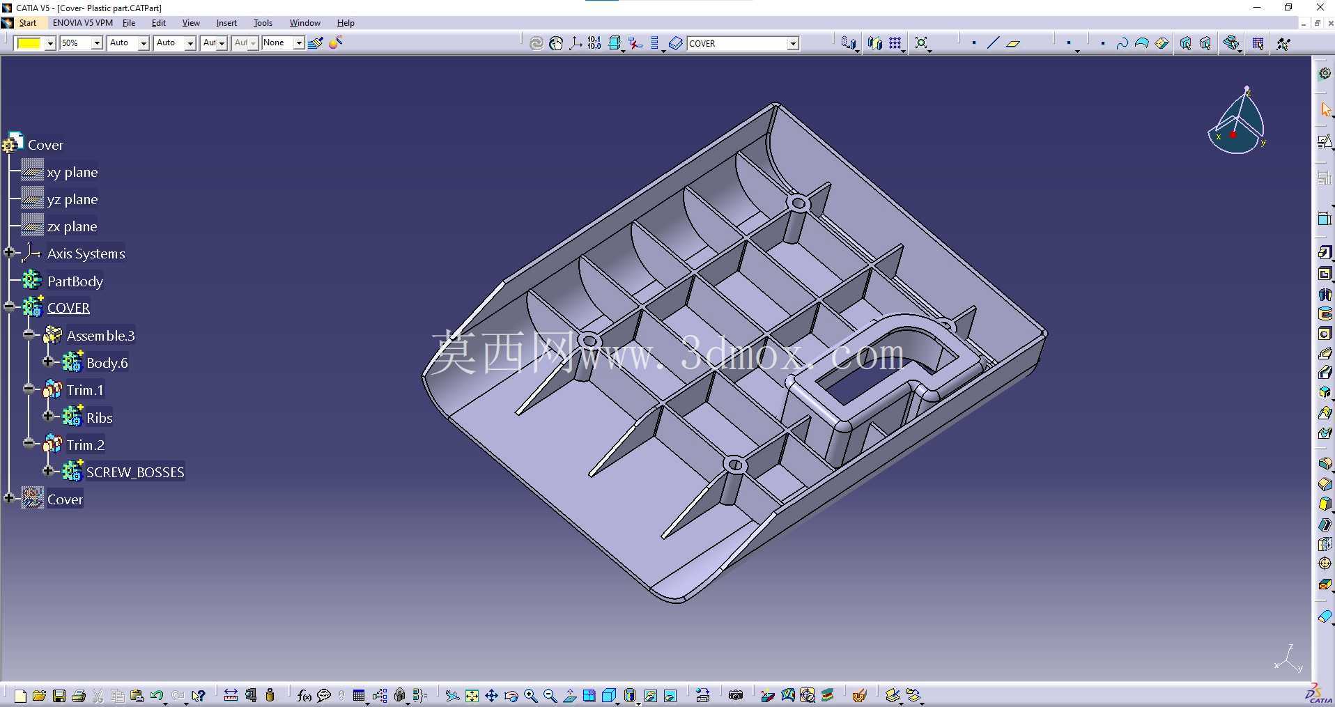The width and height of the screenshot is (1335, 707).
Task: Open the COVER body selector dropdown
Action: point(793,43)
